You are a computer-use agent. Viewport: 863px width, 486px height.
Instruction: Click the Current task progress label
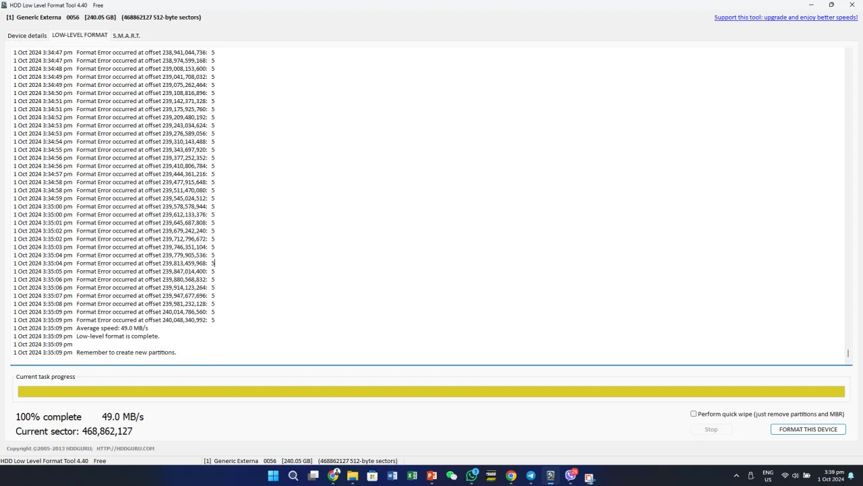click(x=46, y=377)
